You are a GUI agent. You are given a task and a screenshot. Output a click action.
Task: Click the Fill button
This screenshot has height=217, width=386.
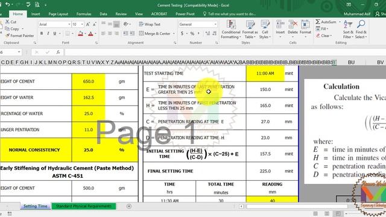321,29
